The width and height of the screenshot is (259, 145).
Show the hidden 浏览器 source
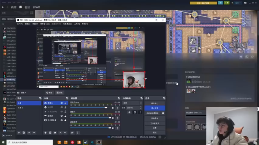point(62,107)
